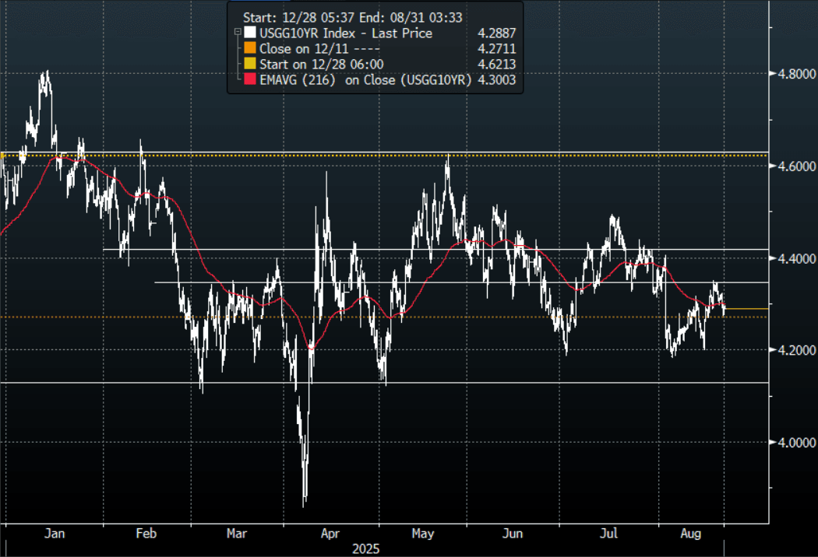This screenshot has height=557, width=818.
Task: Select the yellow Start on 12/28 swatch
Action: tap(249, 64)
